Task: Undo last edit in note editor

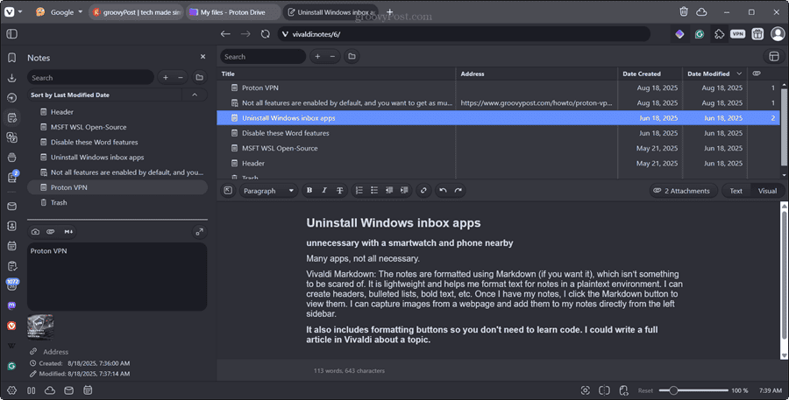Action: tap(443, 191)
